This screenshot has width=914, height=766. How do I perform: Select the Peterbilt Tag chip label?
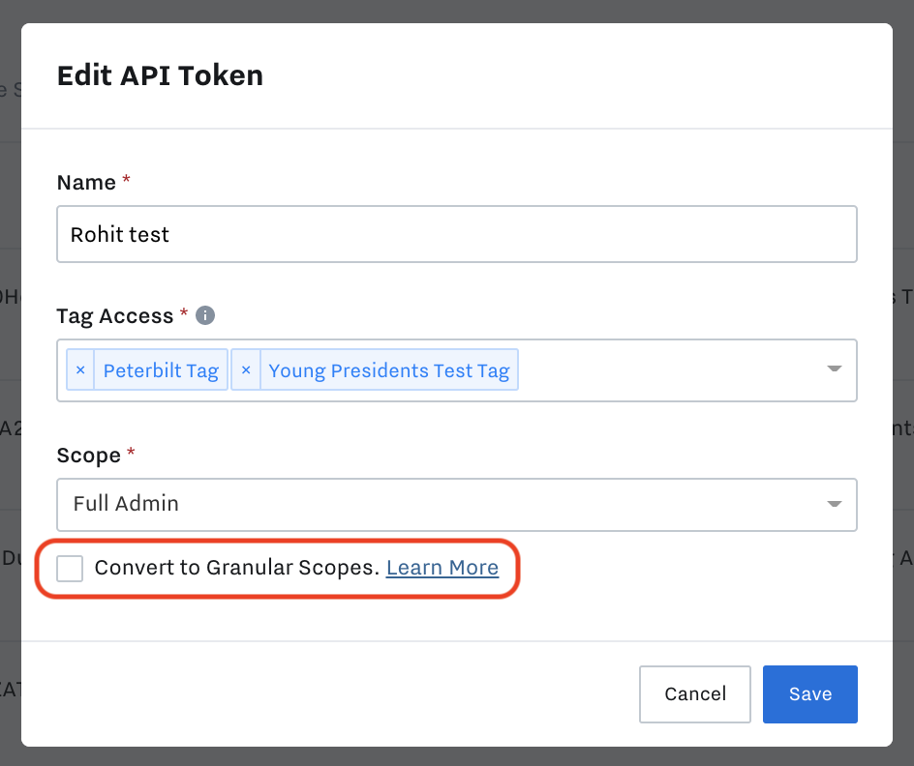(161, 370)
